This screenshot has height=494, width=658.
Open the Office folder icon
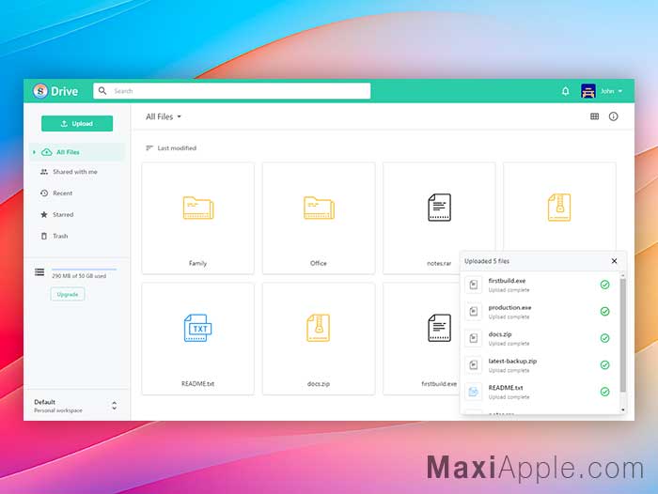click(x=319, y=208)
